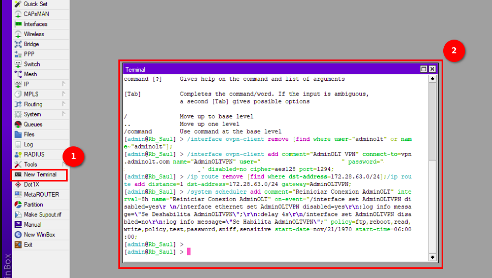Screen dimensions: 492x278
Task: Open New Terminal from the sidebar
Action: tap(40, 174)
